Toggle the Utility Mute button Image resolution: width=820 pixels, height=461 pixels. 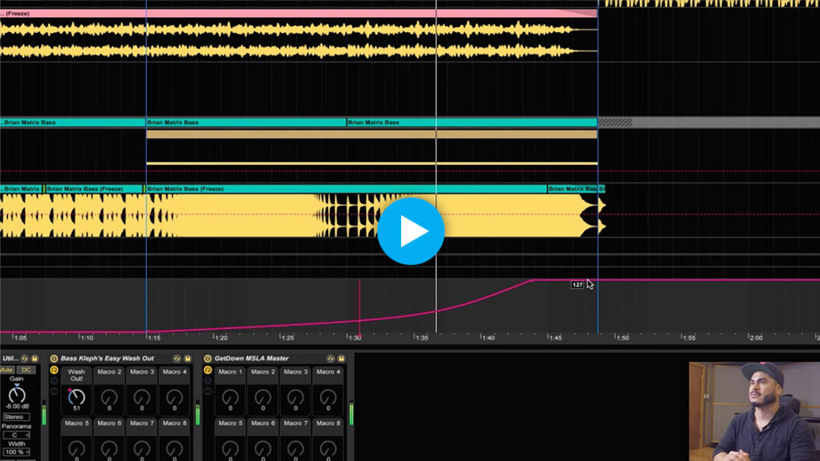click(x=7, y=370)
